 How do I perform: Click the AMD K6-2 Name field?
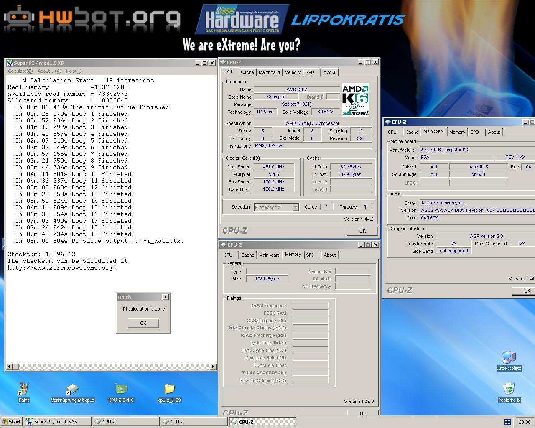(x=297, y=89)
